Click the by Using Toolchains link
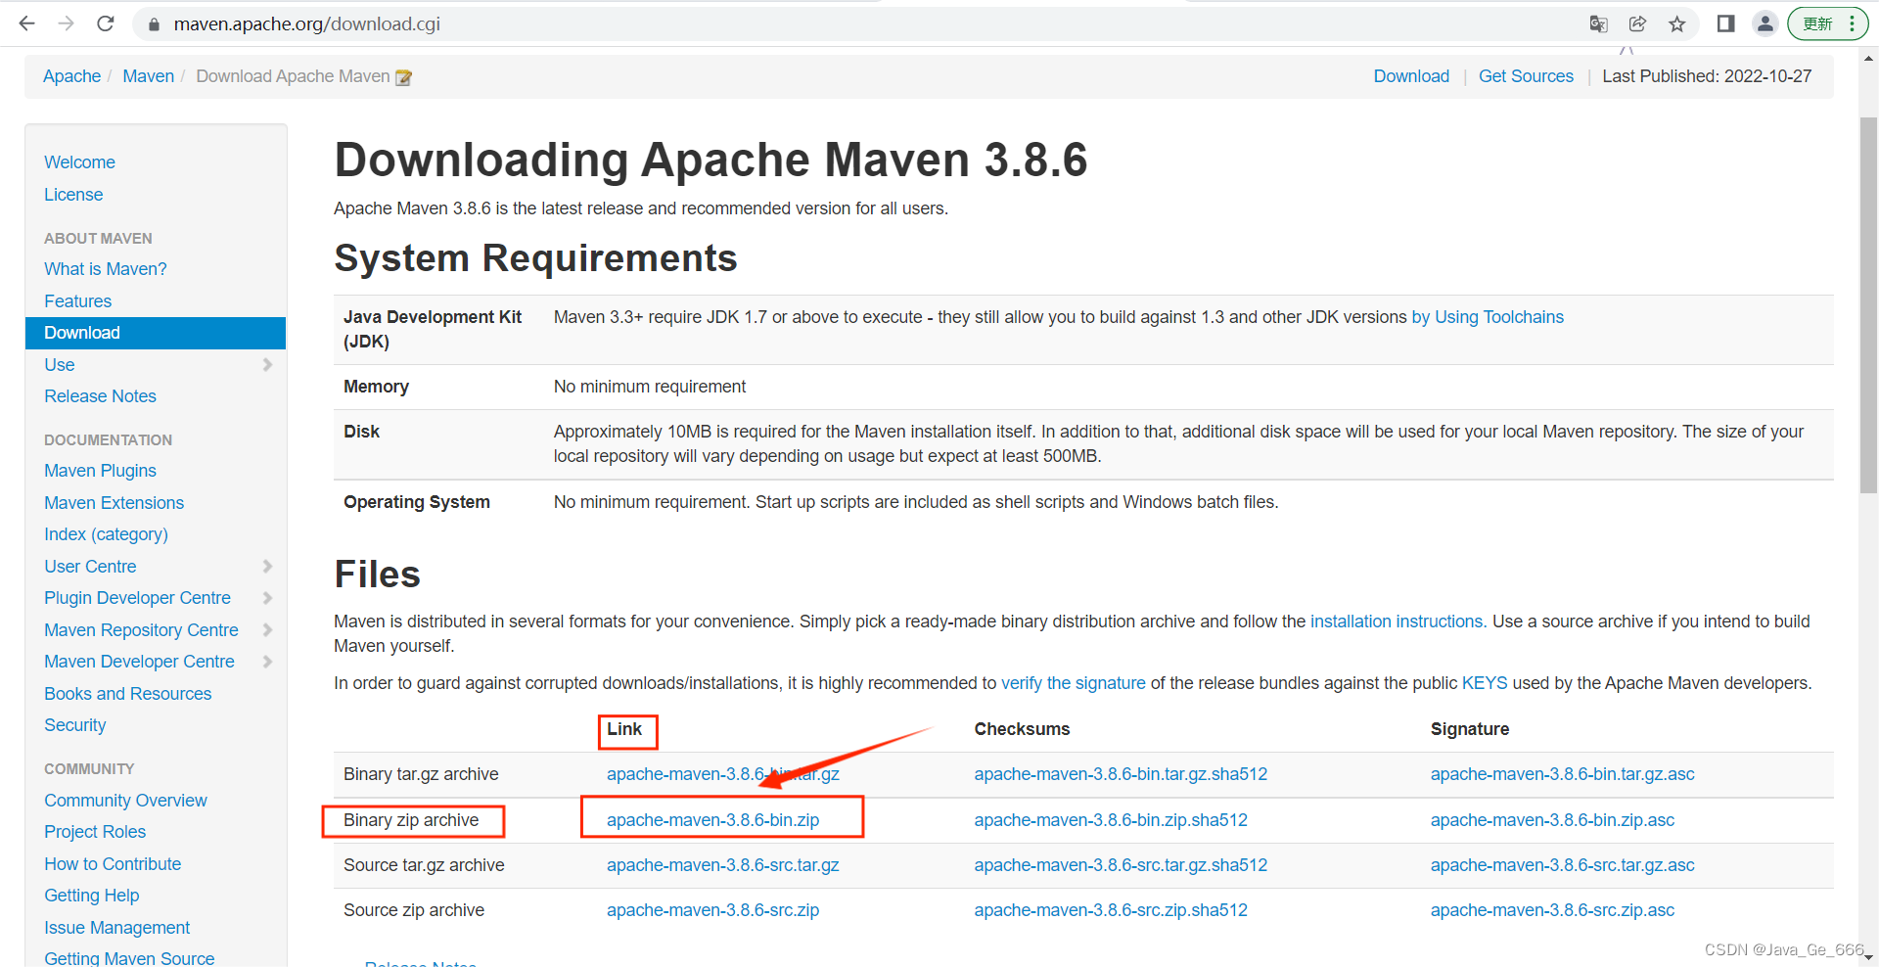1879x967 pixels. tap(1488, 317)
